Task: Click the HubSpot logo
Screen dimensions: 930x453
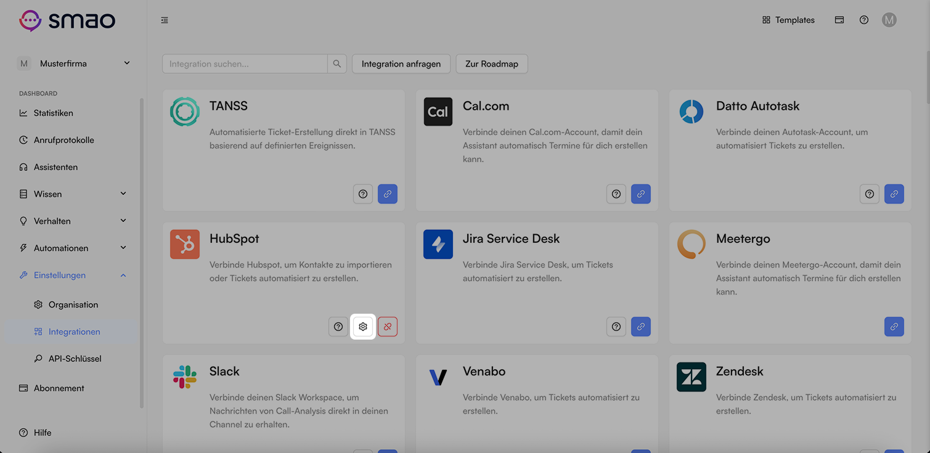Action: [185, 244]
